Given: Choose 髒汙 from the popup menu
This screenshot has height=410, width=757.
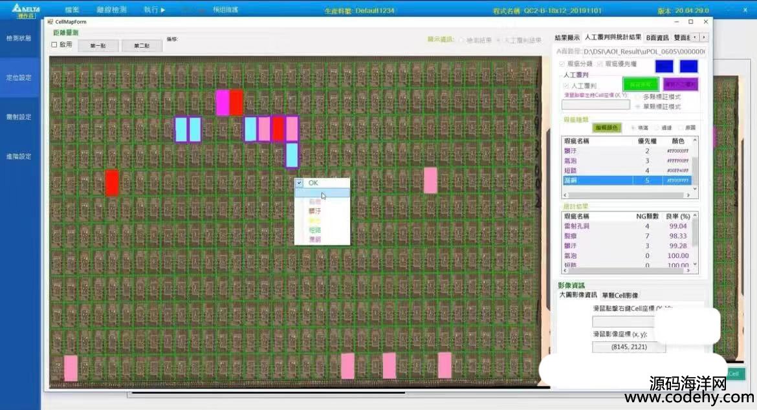Looking at the screenshot, I should 315,211.
